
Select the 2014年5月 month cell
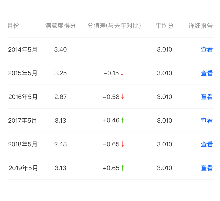[23, 49]
